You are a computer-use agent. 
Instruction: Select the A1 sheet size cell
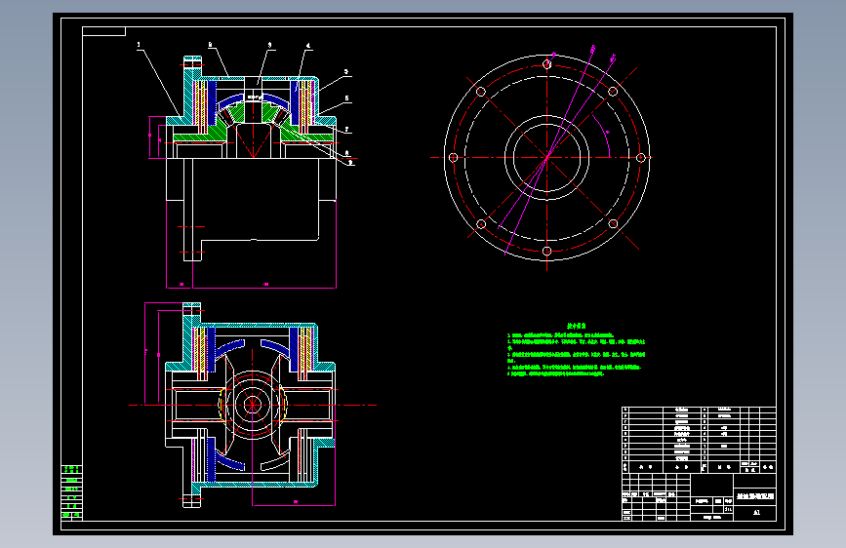tap(755, 513)
